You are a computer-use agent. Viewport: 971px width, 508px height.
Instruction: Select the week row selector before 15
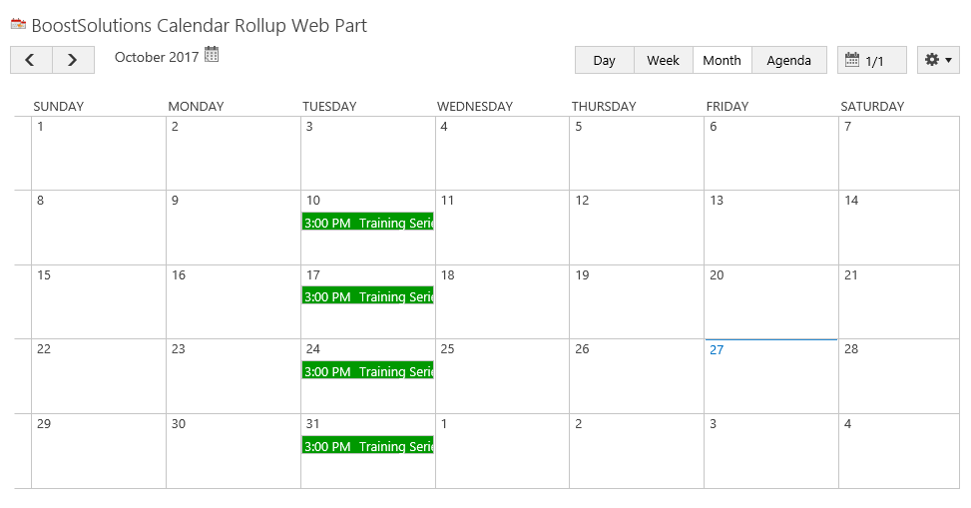tap(23, 301)
